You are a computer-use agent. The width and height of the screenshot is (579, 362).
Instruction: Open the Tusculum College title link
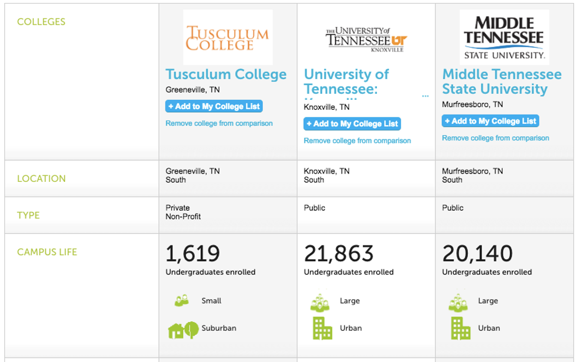click(226, 74)
